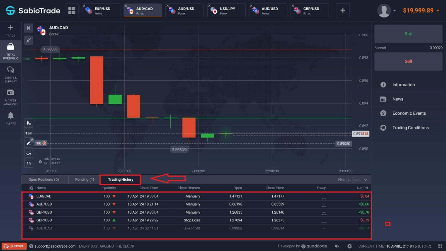The width and height of the screenshot is (446, 251).
Task: Open the asset grid picker beside tabs
Action: (71, 10)
